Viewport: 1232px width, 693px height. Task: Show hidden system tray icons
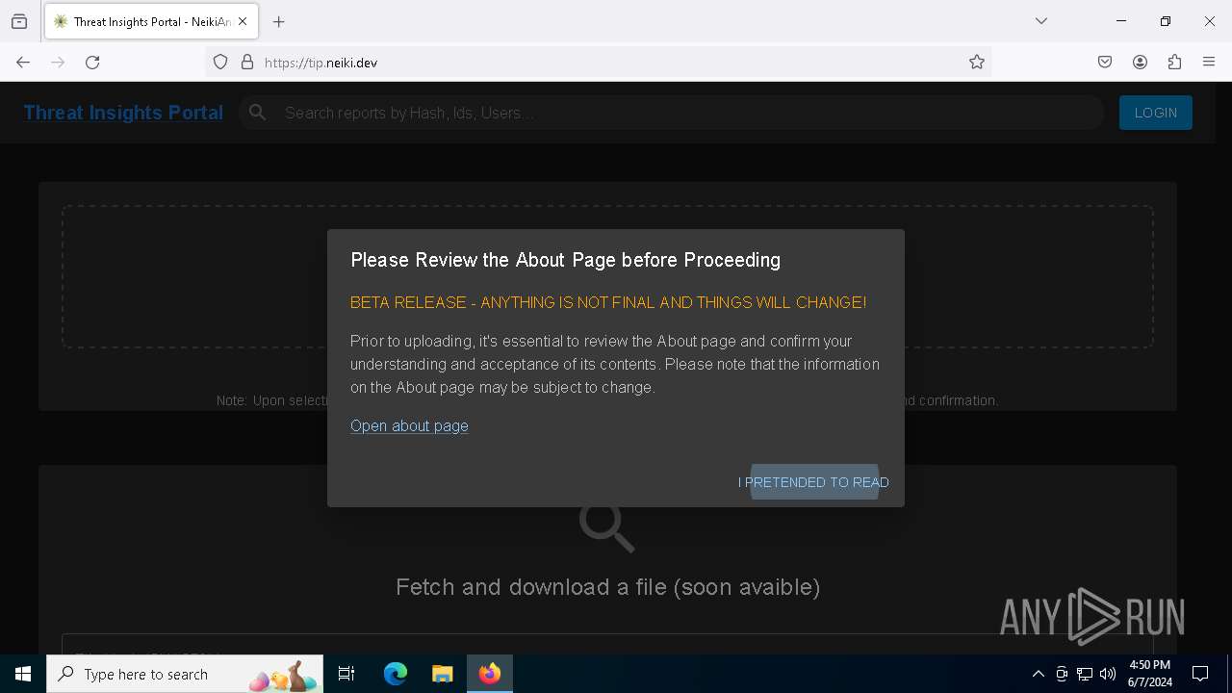(1038, 674)
